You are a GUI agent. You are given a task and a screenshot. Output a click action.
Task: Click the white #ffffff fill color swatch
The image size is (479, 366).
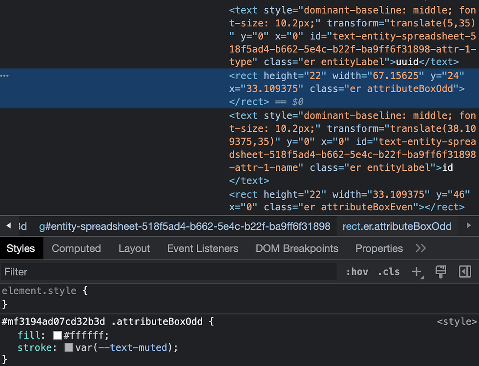pyautogui.click(x=57, y=335)
